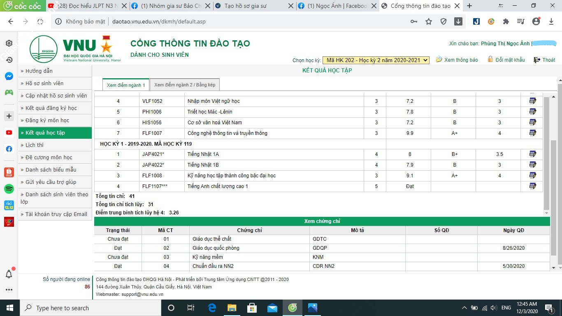The image size is (562, 316).
Task: Open Windows system tray hidden icons chevron
Action: (x=464, y=308)
